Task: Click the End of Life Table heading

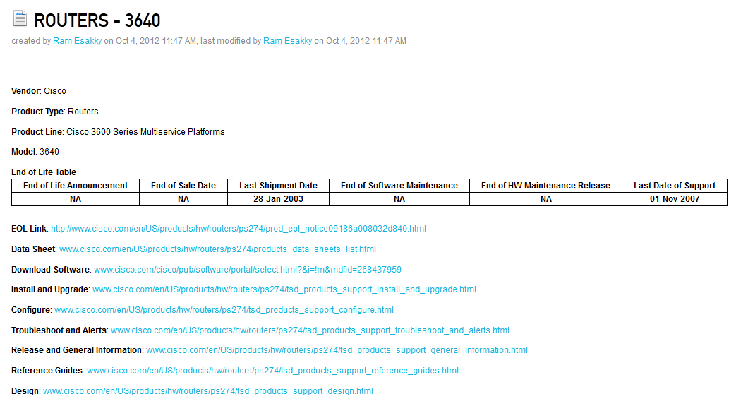Action: (x=44, y=172)
